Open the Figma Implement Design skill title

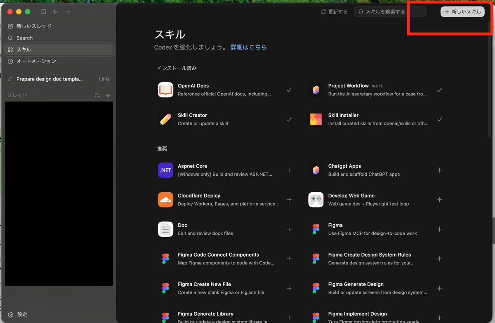tap(358, 314)
